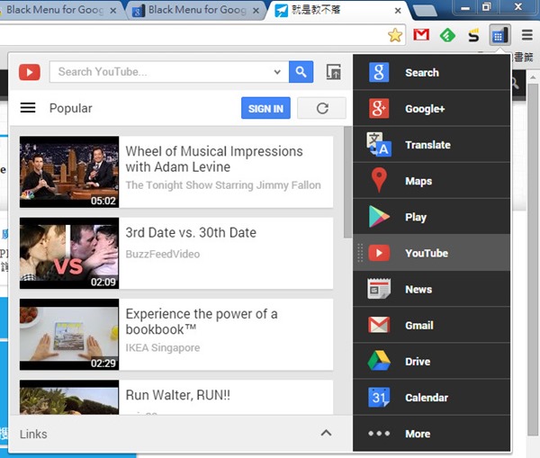540x458 pixels.
Task: Open the hamburger menu next to Popular
Action: pyautogui.click(x=28, y=108)
